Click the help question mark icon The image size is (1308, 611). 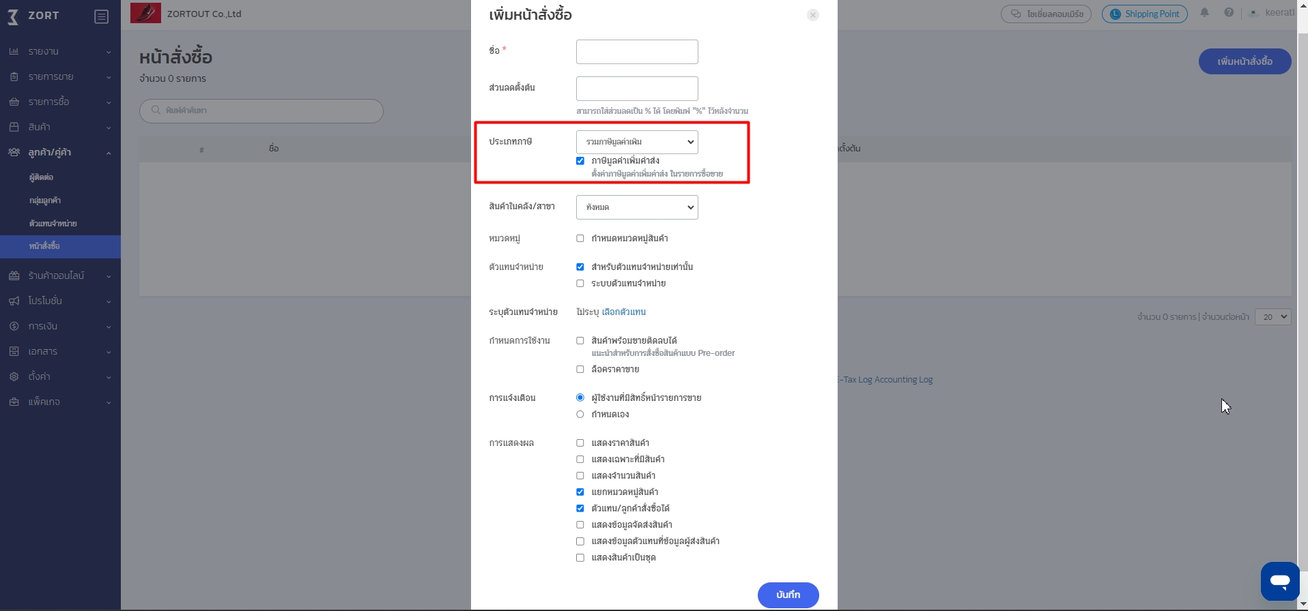coord(1229,13)
